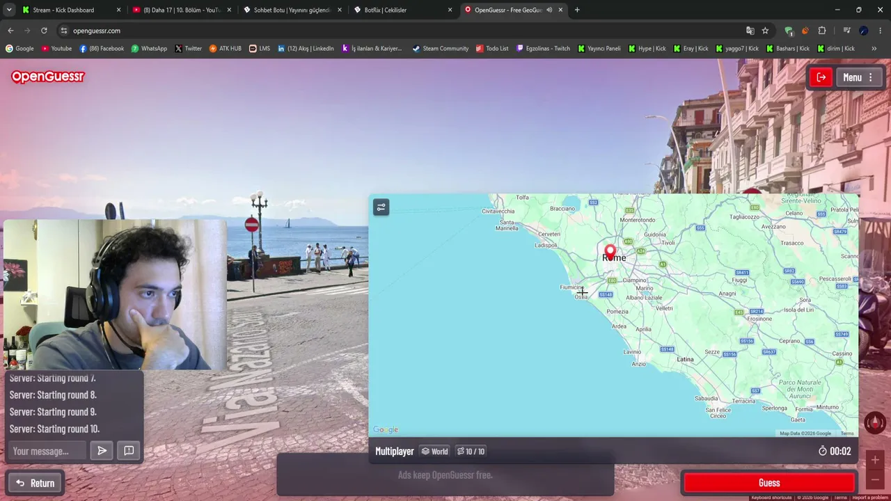This screenshot has width=891, height=501.
Task: Open the LinkedIn Akış bookmark
Action: point(306,49)
